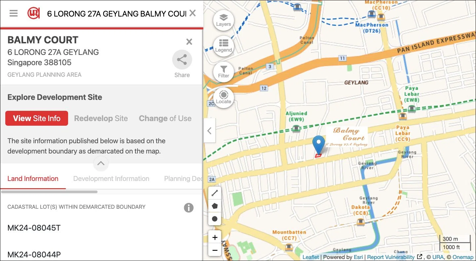Click the tabs horizontal scrollbar
This screenshot has height=261, width=476.
(x=49, y=192)
